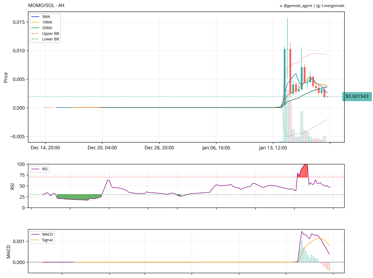Image resolution: width=373 pixels, height=278 pixels.
Task: Click the 0.000 price axis tick
Action: click(19, 108)
